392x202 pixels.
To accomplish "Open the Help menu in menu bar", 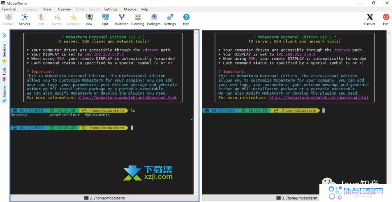I will pyautogui.click(x=144, y=9).
